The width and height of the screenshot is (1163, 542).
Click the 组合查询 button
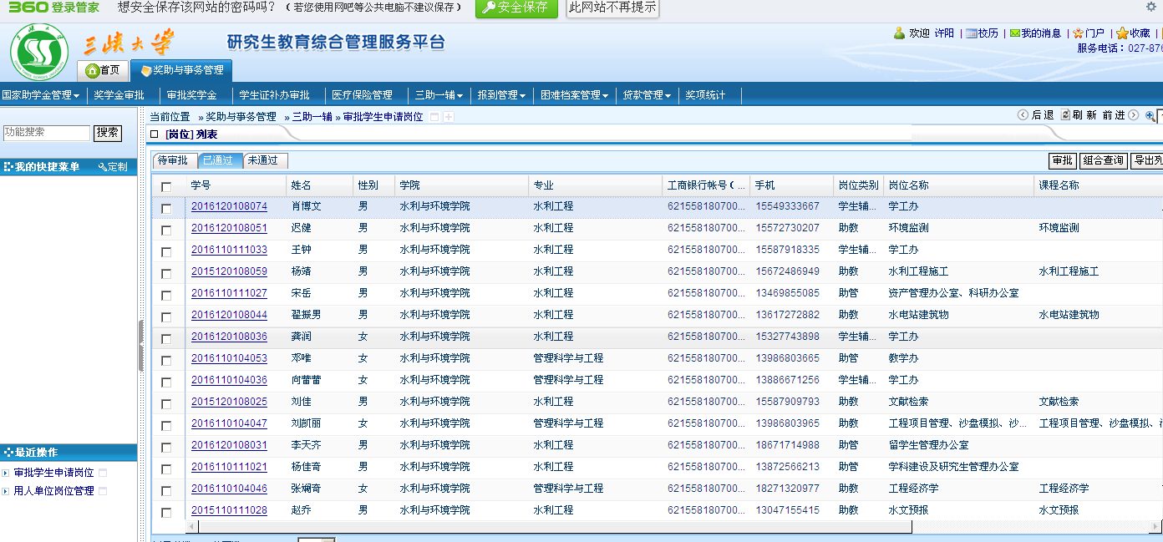[x=1102, y=160]
